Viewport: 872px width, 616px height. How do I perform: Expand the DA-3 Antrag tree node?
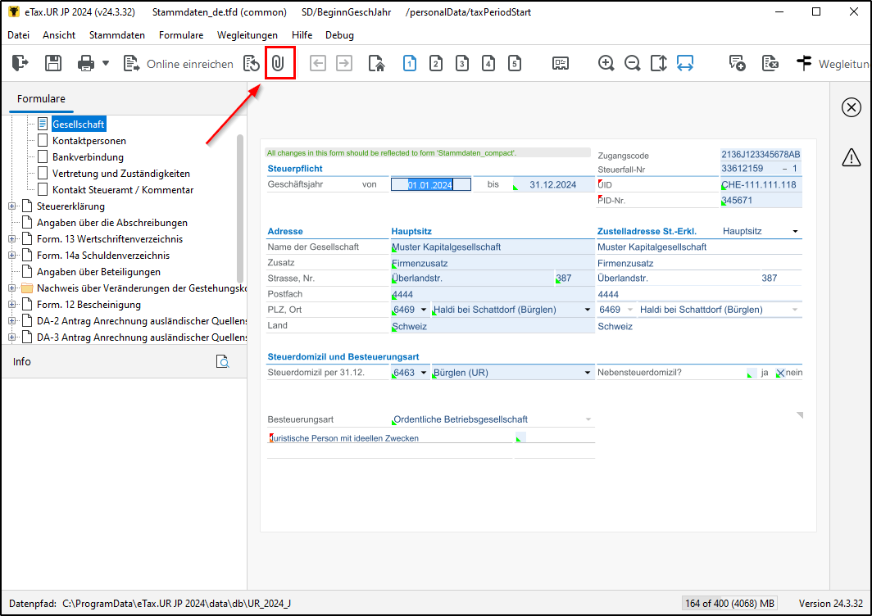point(11,337)
